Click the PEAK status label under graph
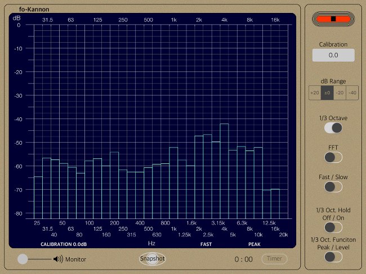The height and width of the screenshot is (274, 366). 254,244
